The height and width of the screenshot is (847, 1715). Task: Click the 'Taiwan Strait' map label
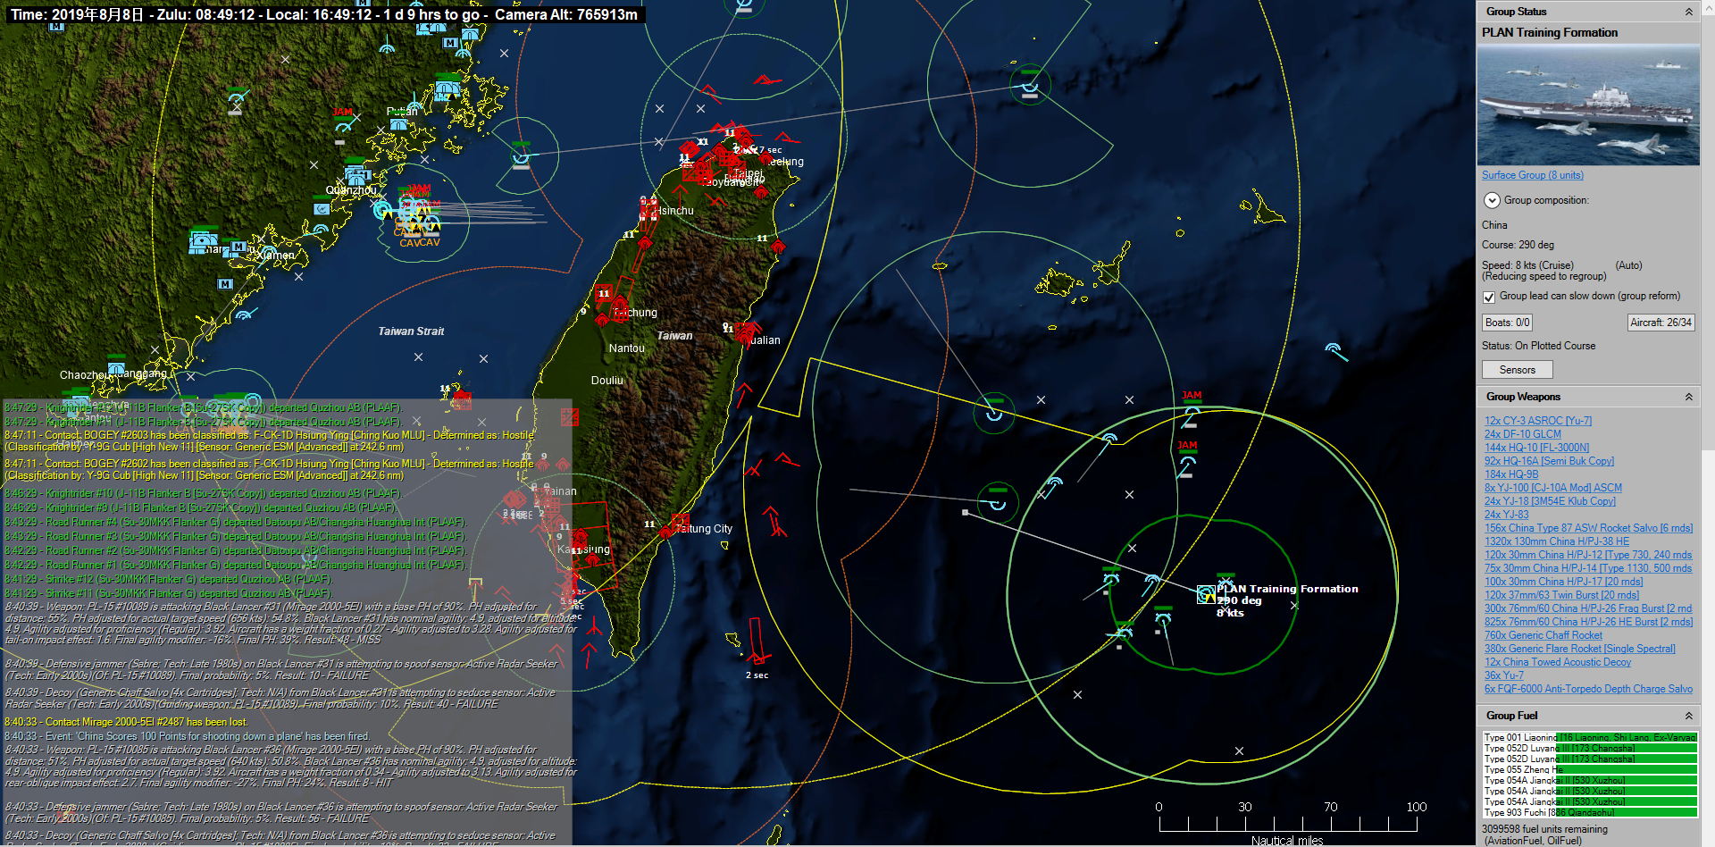click(x=411, y=331)
